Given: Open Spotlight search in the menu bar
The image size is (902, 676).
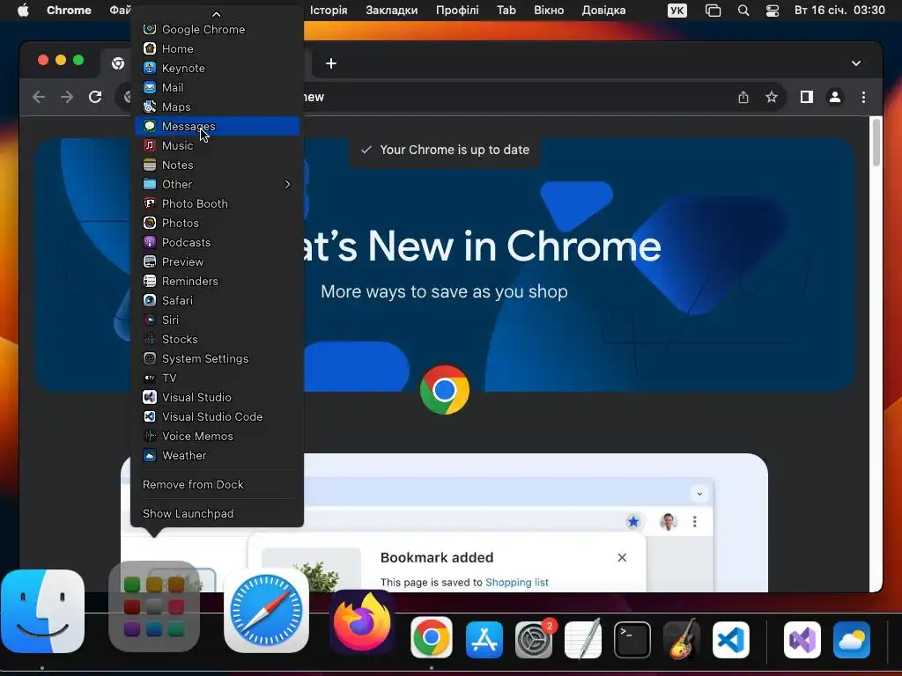Looking at the screenshot, I should (743, 11).
